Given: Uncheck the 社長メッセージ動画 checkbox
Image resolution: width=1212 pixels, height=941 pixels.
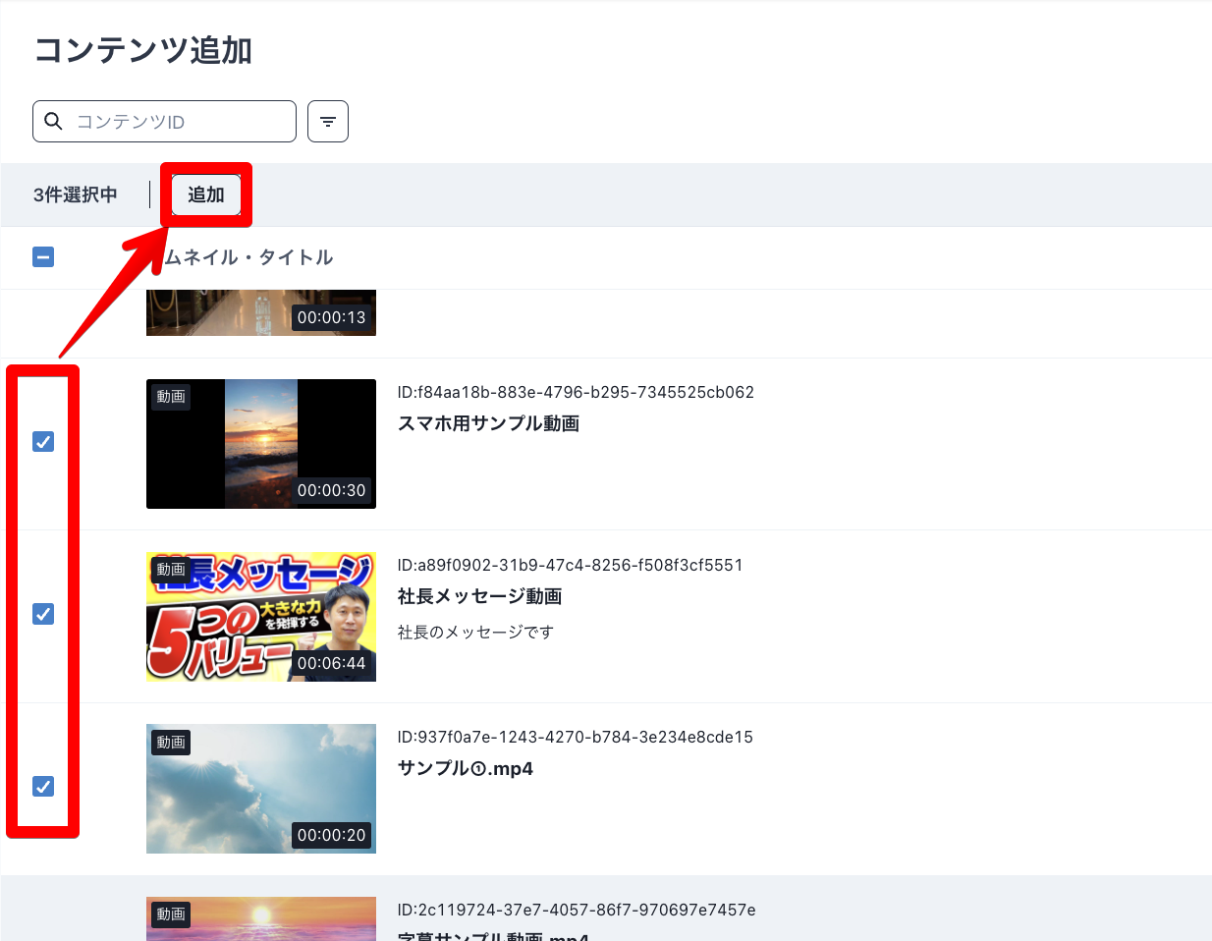Looking at the screenshot, I should point(42,614).
